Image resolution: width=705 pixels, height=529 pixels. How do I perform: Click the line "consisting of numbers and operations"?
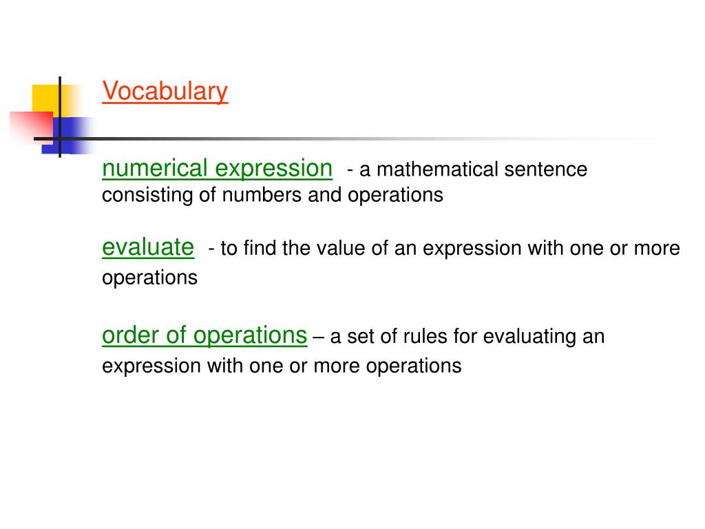273,195
